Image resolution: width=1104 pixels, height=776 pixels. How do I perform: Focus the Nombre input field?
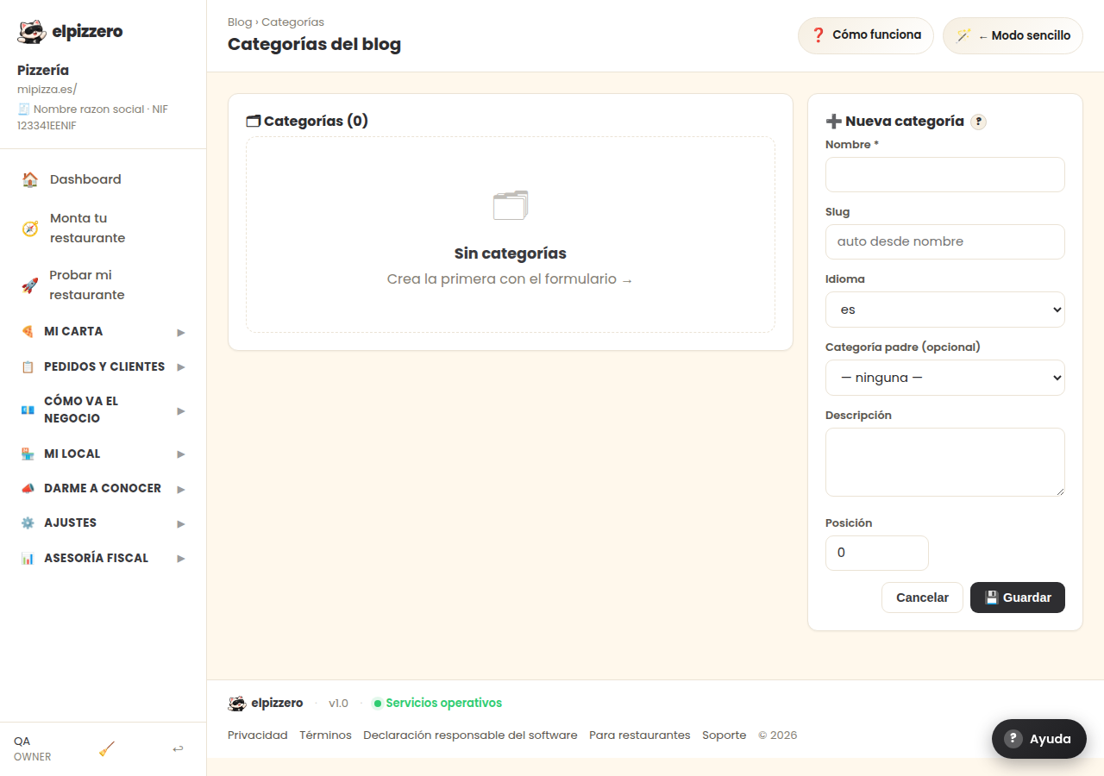click(945, 174)
